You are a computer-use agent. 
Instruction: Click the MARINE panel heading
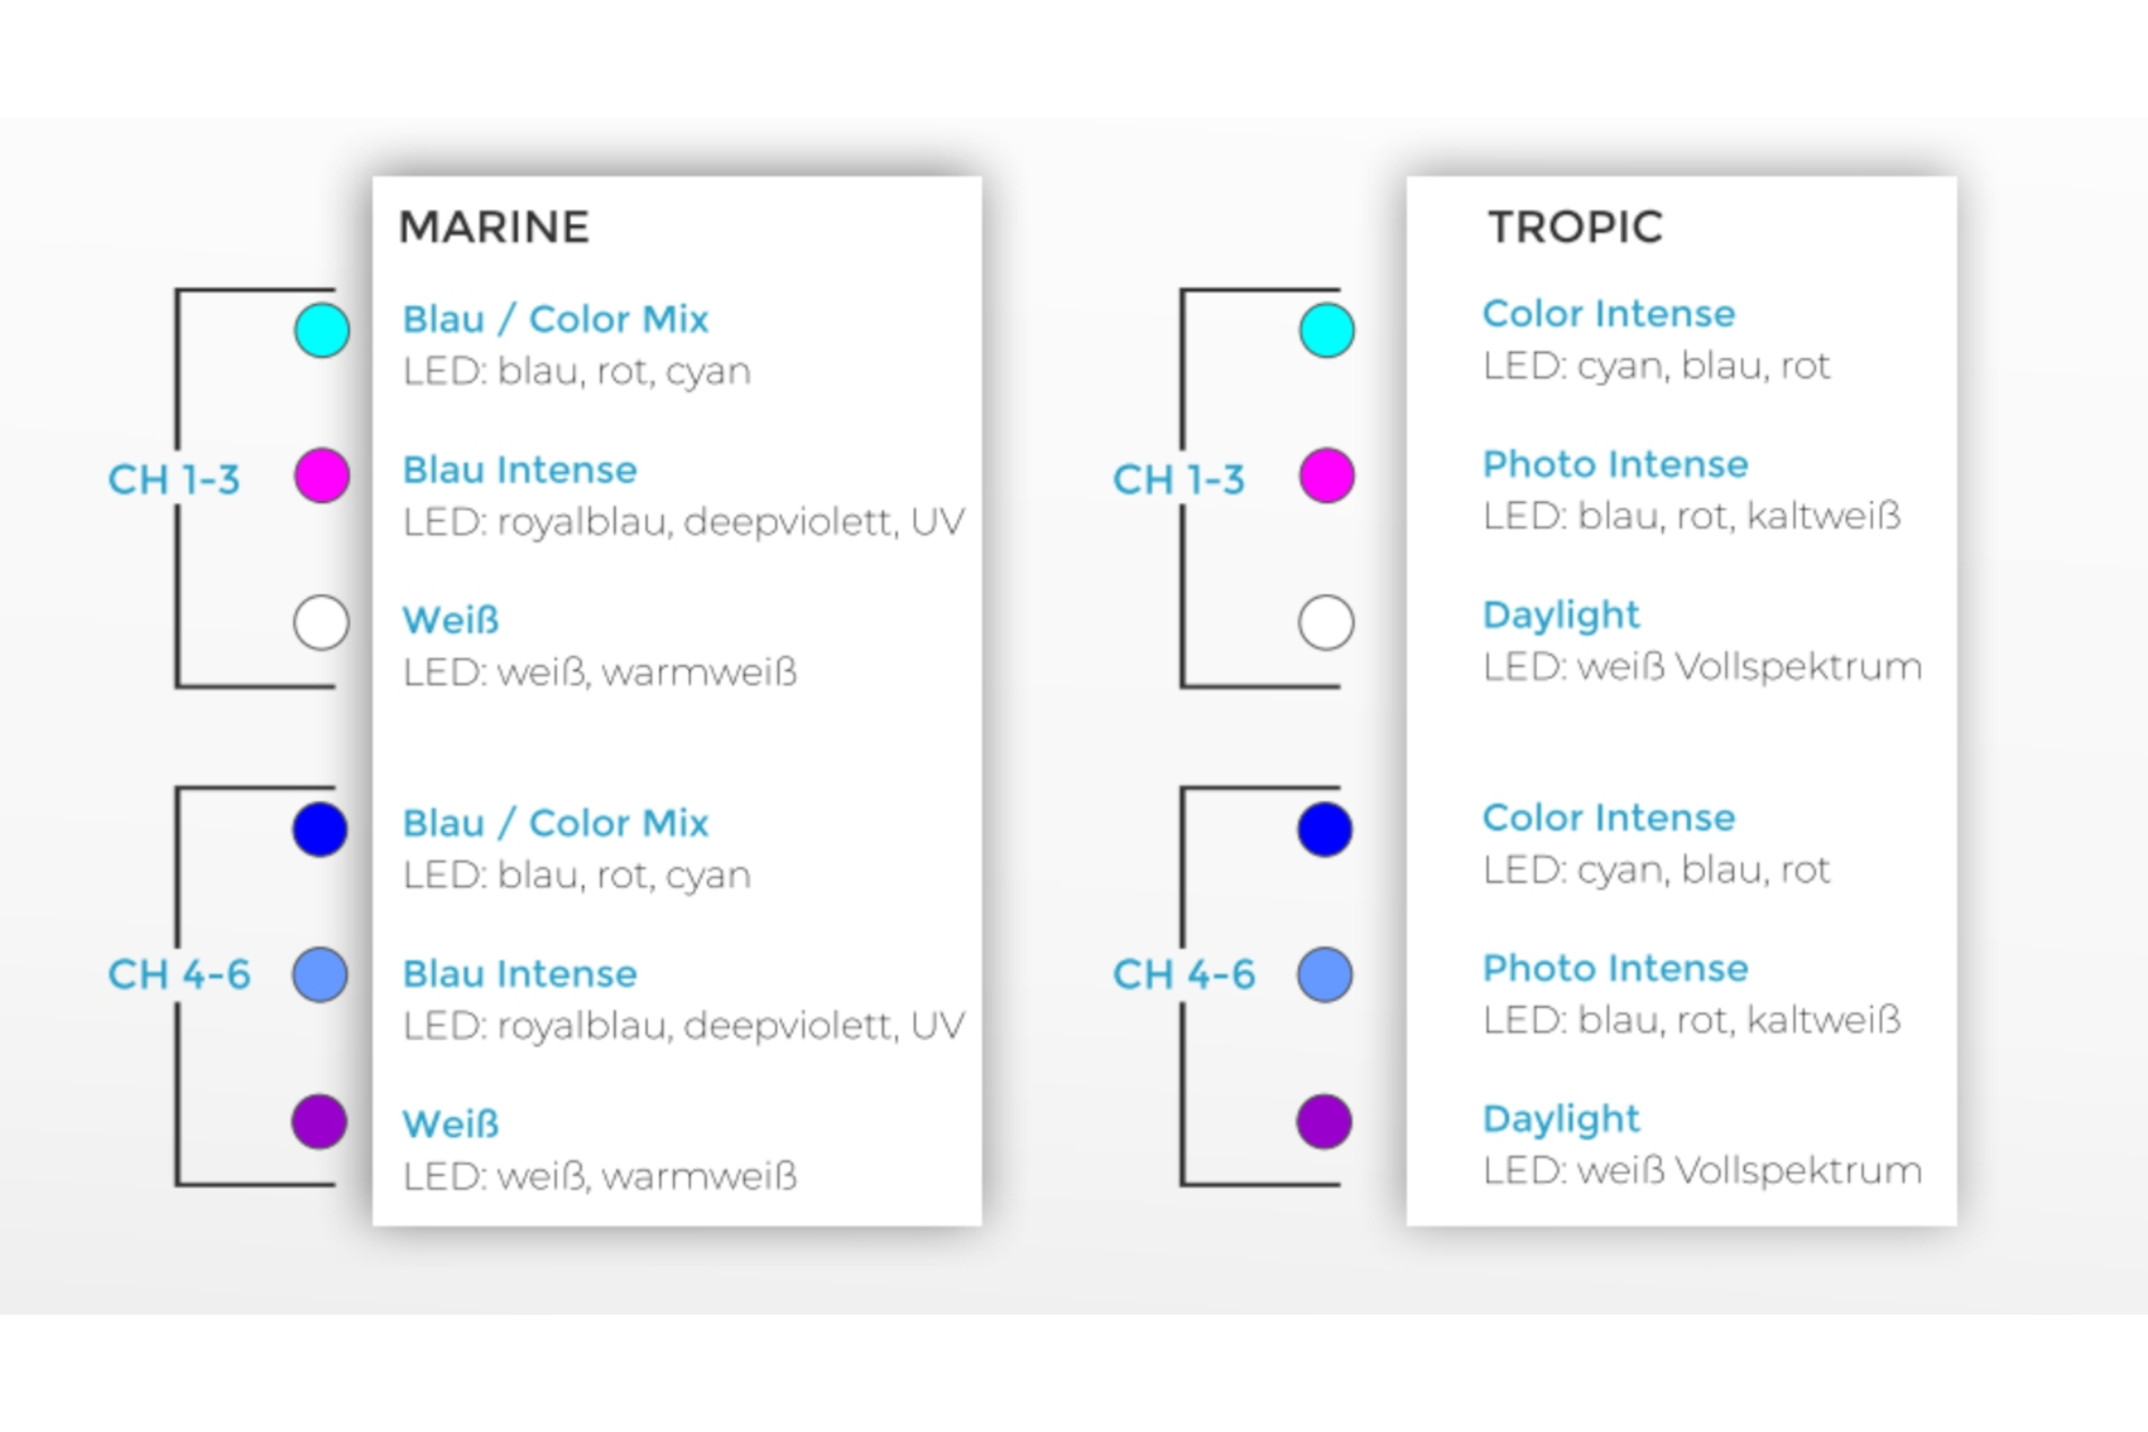click(x=494, y=227)
